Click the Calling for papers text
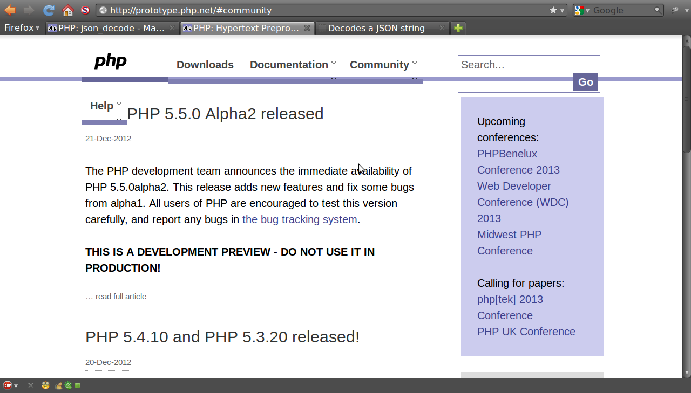Viewport: 691px width, 393px height. (520, 283)
